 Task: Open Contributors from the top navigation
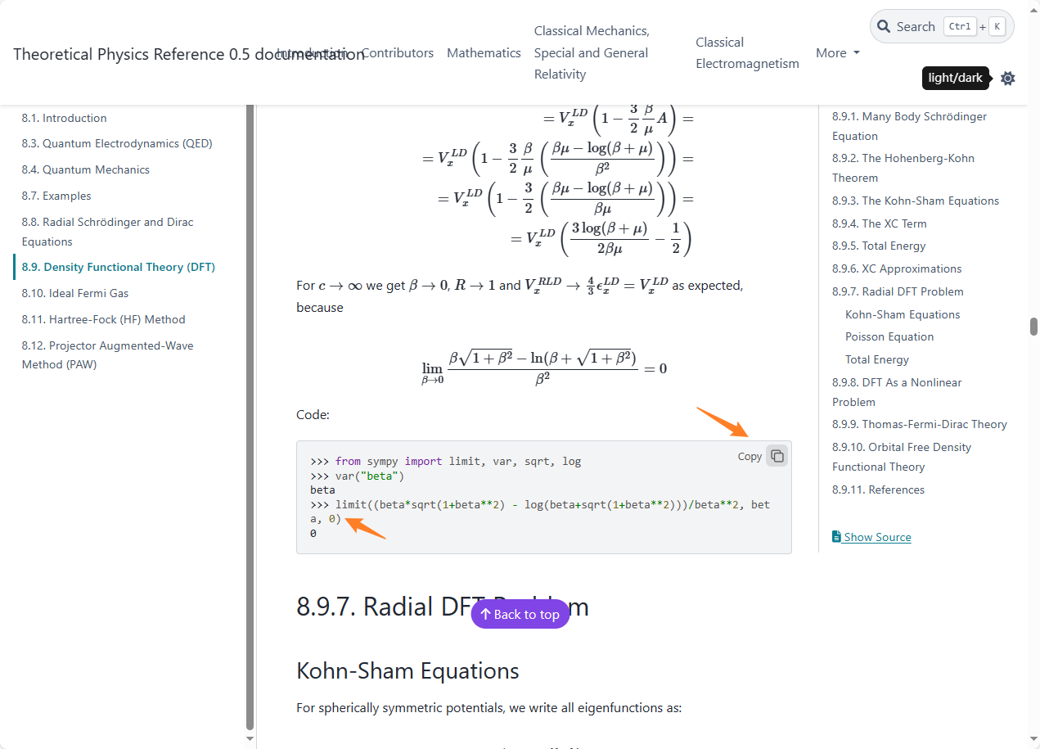tap(398, 52)
